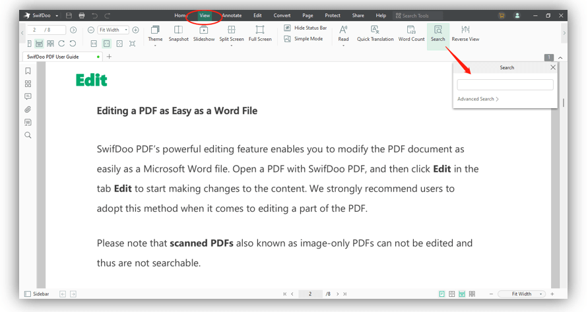Screen dimensions: 588x312
Task: Add a new tab with plus button
Action: click(109, 57)
